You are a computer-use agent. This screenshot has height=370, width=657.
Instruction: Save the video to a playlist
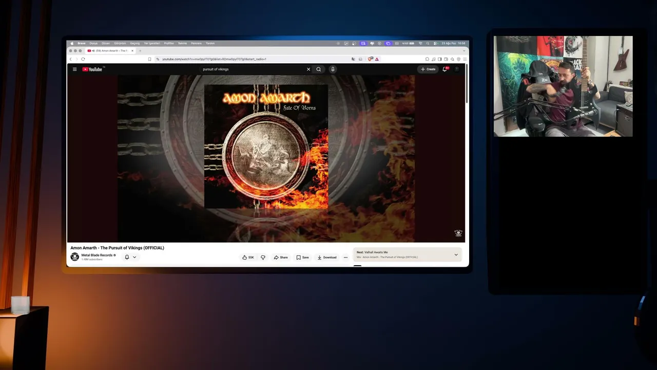303,257
